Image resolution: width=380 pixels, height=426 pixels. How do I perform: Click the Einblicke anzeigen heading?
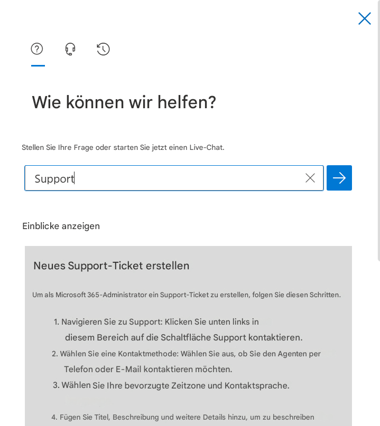coord(61,226)
